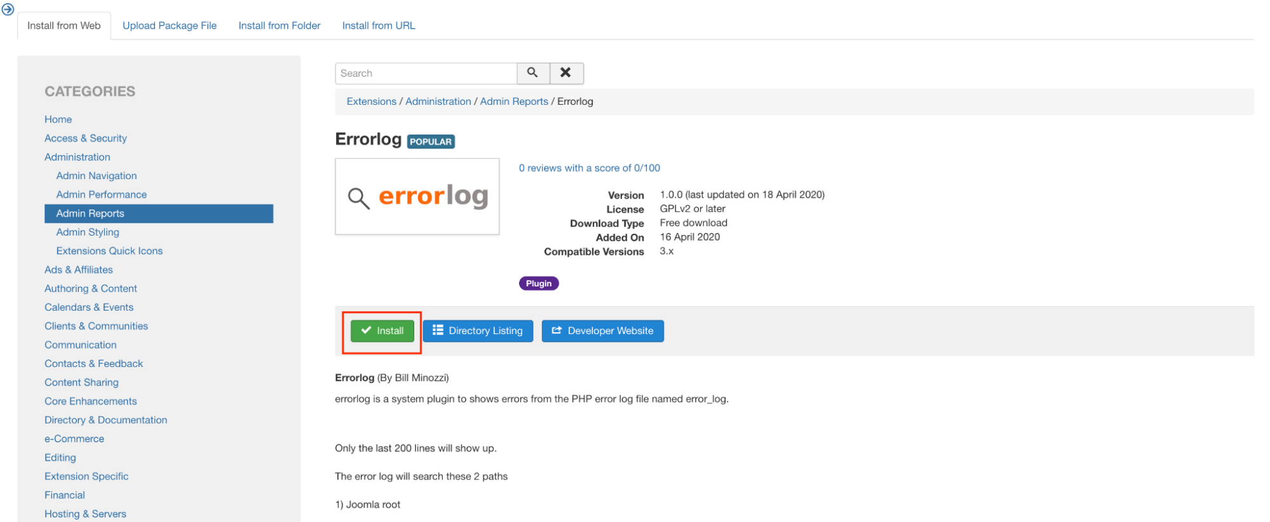Image resolution: width=1270 pixels, height=522 pixels.
Task: Click the Errorlog heading title
Action: point(368,139)
